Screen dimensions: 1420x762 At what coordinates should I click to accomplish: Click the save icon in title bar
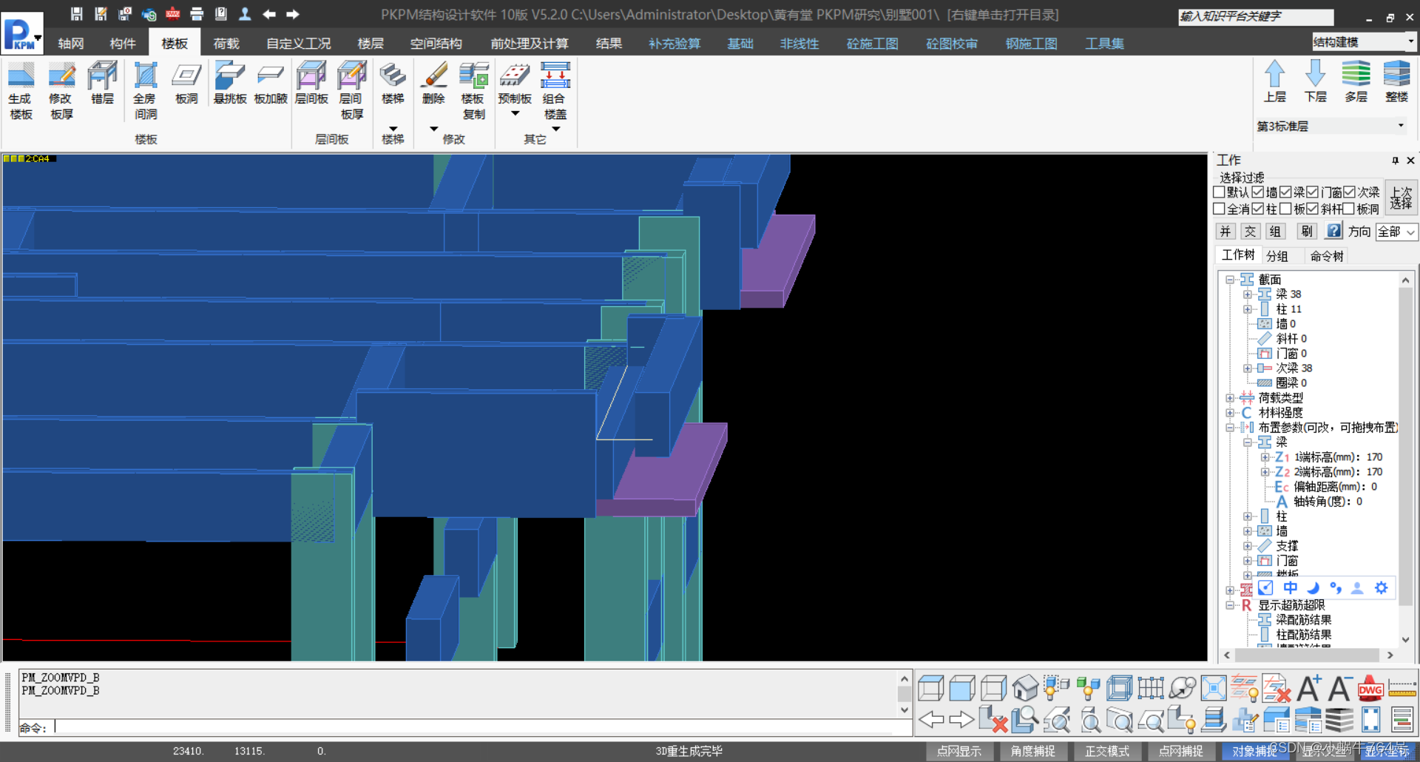[x=76, y=13]
